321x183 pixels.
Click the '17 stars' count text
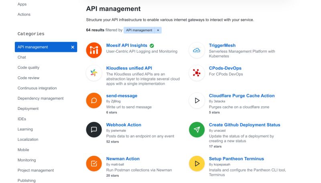point(215,146)
